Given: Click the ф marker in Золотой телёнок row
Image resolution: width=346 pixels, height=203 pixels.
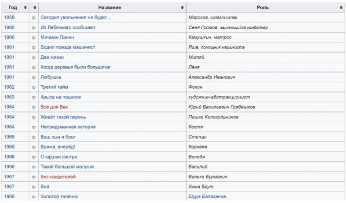Looking at the screenshot, I should click(34, 197).
